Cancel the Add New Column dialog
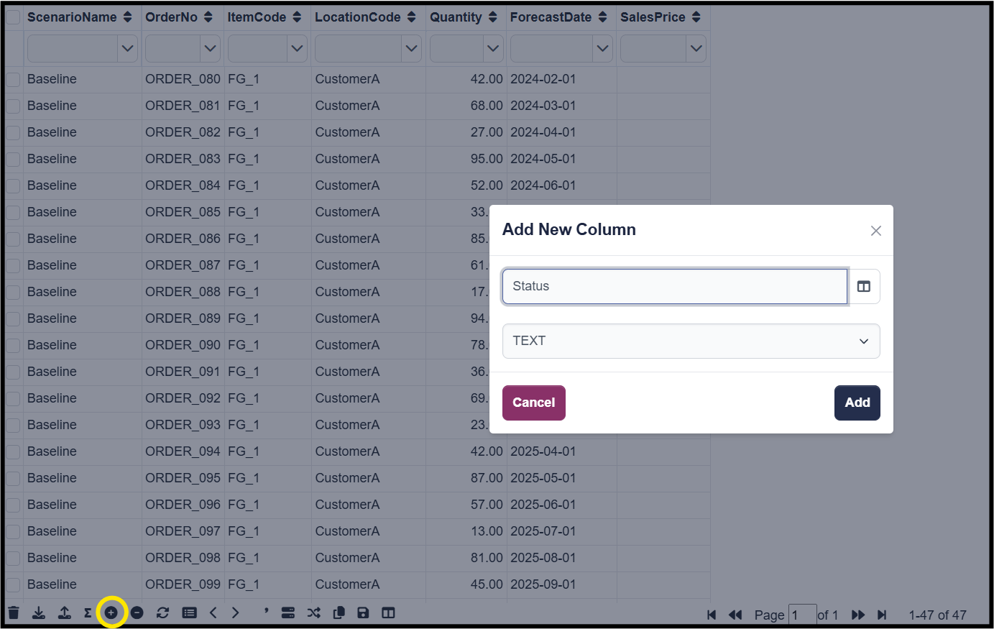Image resolution: width=994 pixels, height=629 pixels. (533, 403)
